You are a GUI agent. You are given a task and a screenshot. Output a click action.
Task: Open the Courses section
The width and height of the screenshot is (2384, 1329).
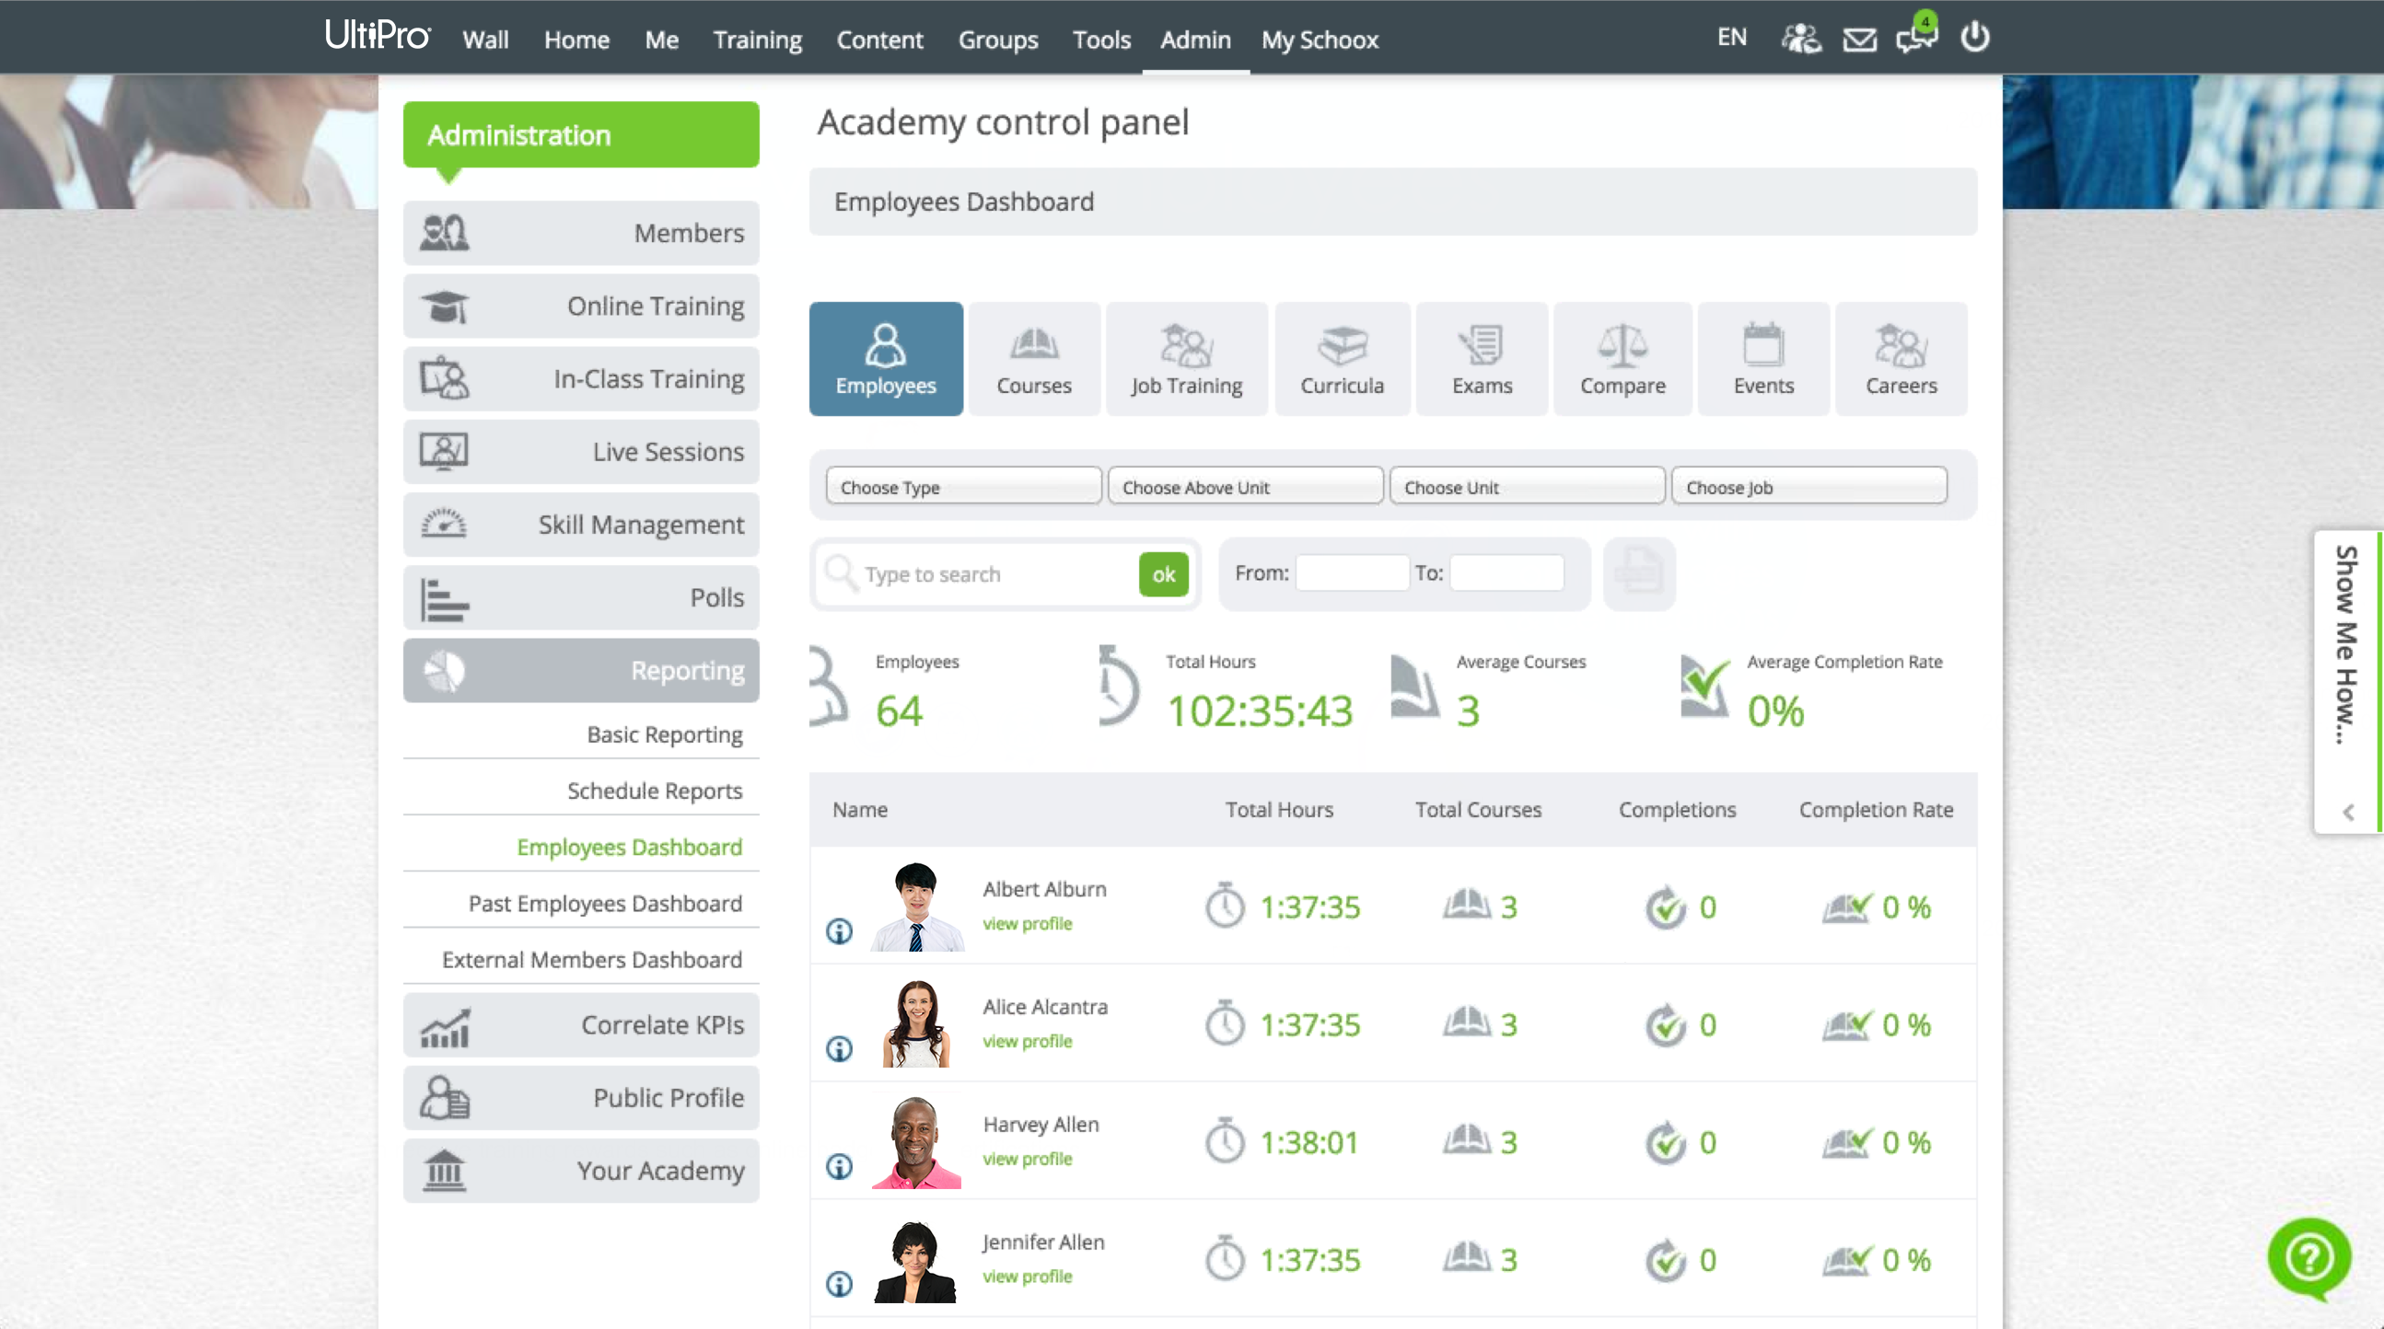[x=1034, y=358]
